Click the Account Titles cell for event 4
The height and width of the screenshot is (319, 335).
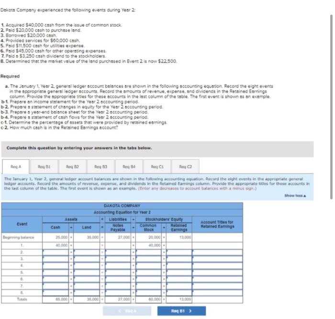coord(217,266)
